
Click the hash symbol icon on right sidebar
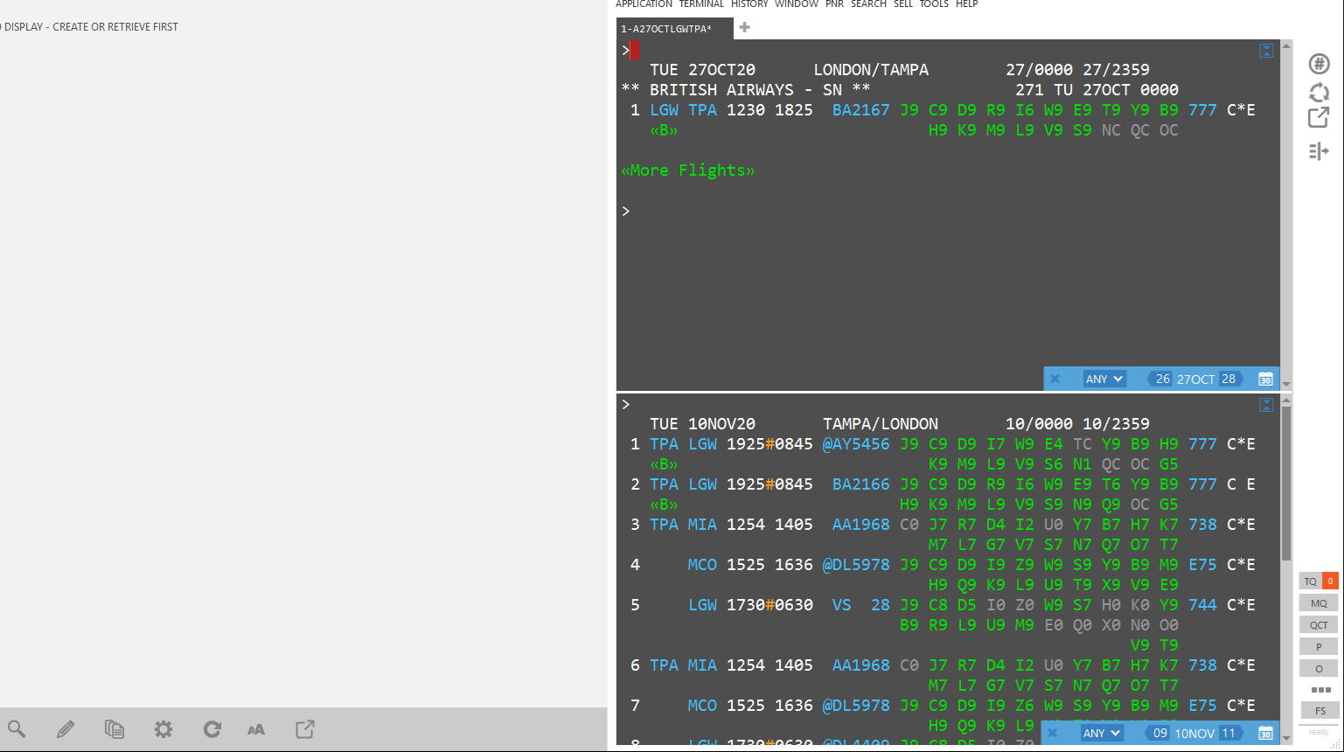tap(1319, 64)
